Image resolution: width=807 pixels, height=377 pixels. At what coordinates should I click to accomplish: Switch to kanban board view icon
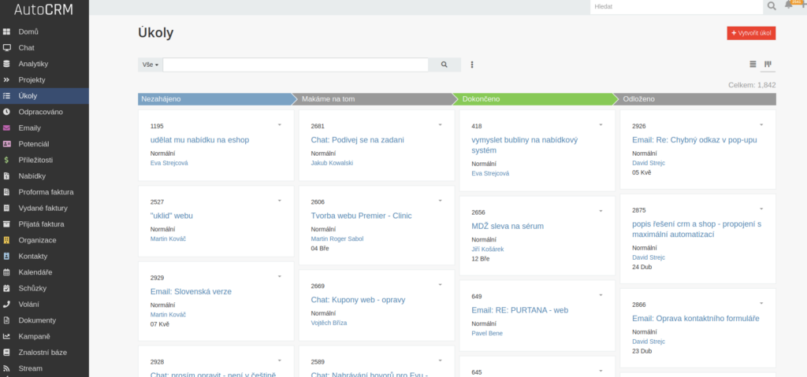tap(768, 65)
